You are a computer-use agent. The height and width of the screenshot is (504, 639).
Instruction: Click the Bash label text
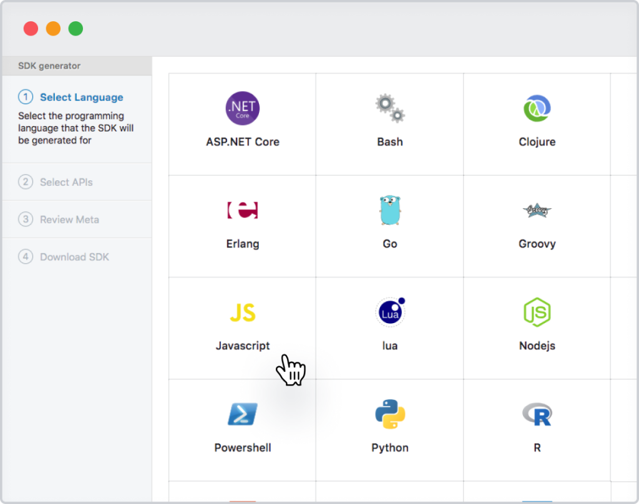[390, 142]
